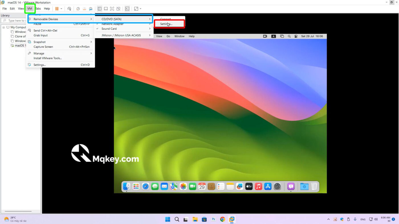
Task: Toggle the library sidebar view icon
Action: click(99, 9)
